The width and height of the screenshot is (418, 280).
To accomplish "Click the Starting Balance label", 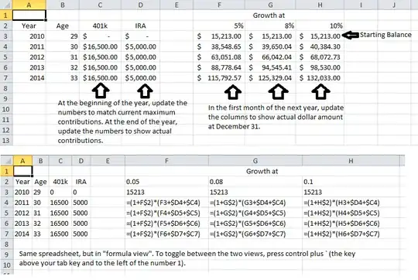I will pos(385,35).
